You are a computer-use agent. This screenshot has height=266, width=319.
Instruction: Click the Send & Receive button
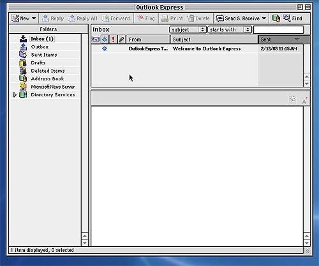tap(238, 18)
